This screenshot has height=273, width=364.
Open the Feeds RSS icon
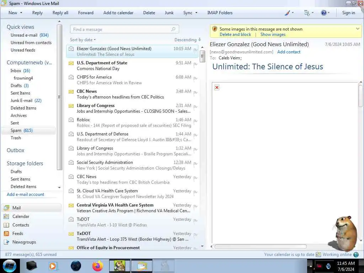6,234
